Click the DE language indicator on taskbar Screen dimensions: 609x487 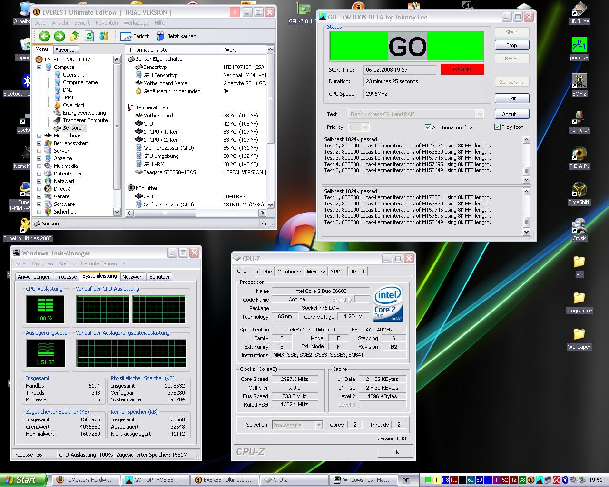(406, 480)
